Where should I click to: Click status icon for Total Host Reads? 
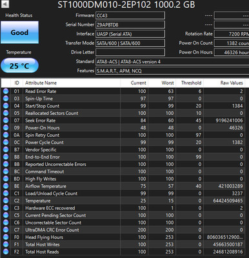click(x=6, y=252)
